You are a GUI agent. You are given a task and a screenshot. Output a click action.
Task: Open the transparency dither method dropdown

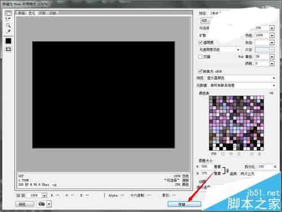219,50
